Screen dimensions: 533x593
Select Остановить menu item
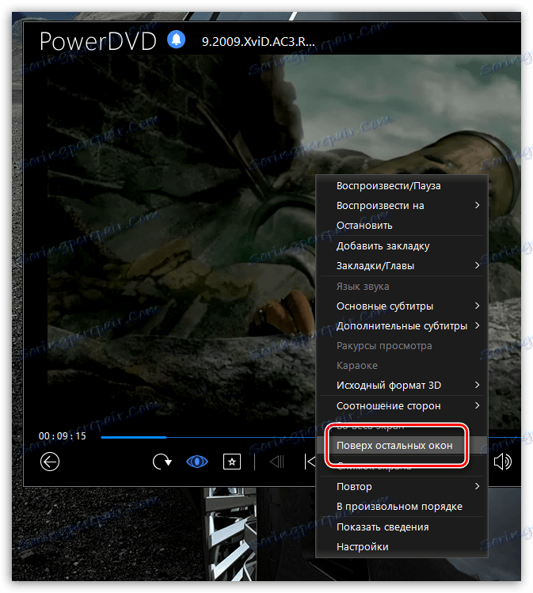[x=402, y=226]
